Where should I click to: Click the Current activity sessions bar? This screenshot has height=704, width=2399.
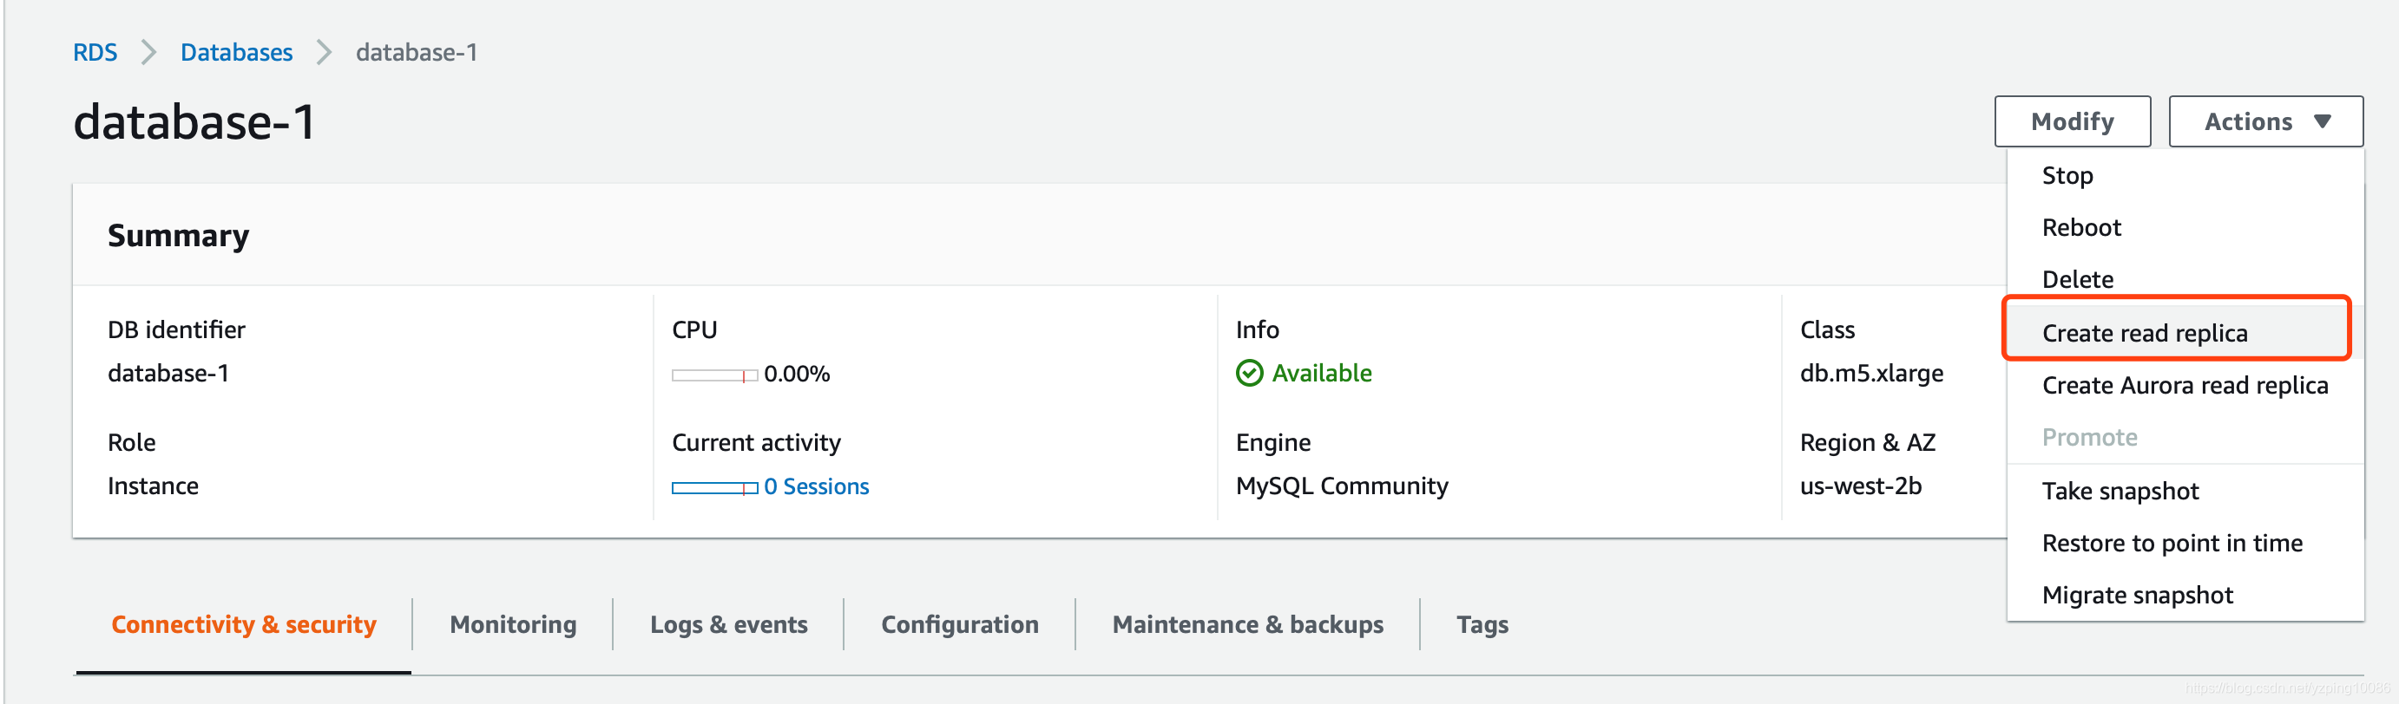[x=714, y=488]
